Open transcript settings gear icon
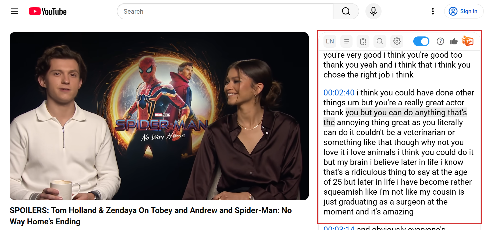 coord(397,41)
